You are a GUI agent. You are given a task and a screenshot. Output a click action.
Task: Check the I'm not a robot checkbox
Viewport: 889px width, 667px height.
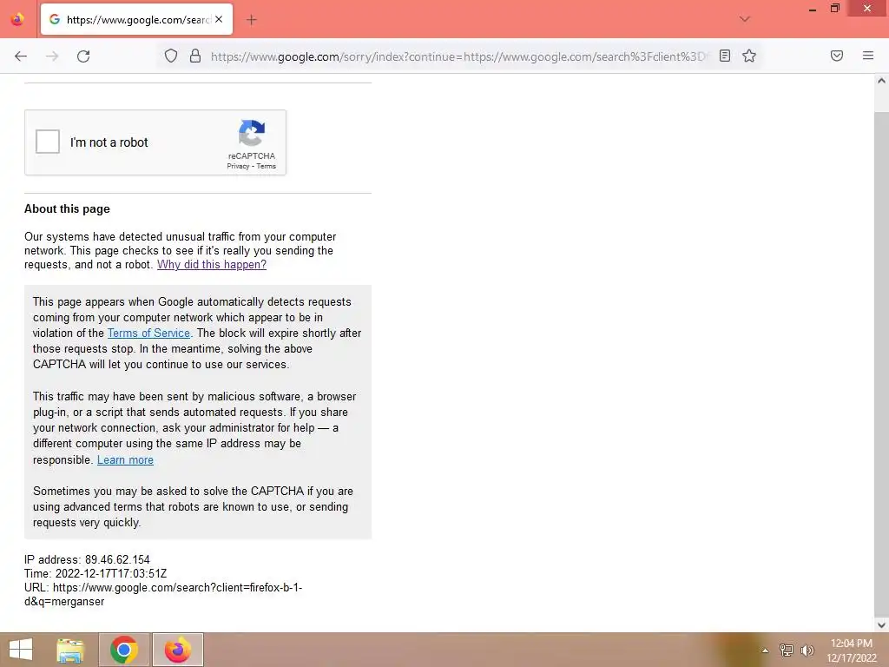48,142
